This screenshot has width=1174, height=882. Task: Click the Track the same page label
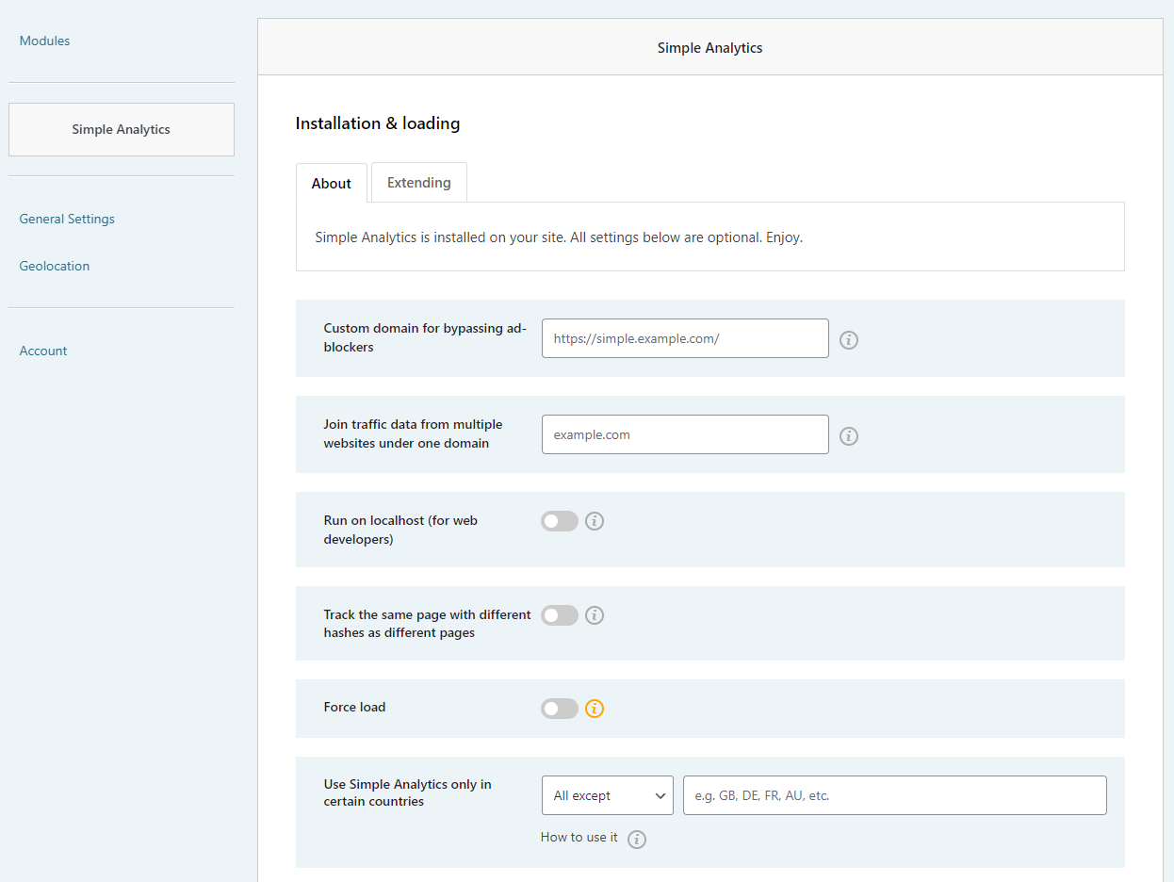[x=428, y=624]
